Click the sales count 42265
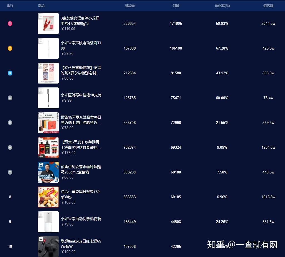 [x=176, y=246]
